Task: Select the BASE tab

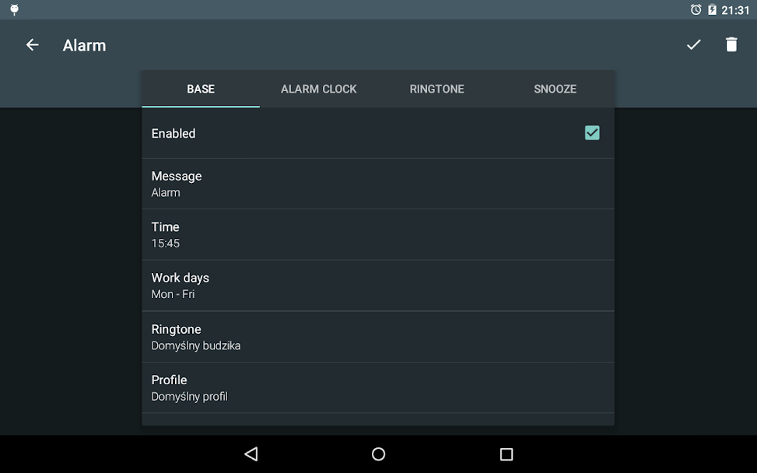Action: (x=200, y=89)
